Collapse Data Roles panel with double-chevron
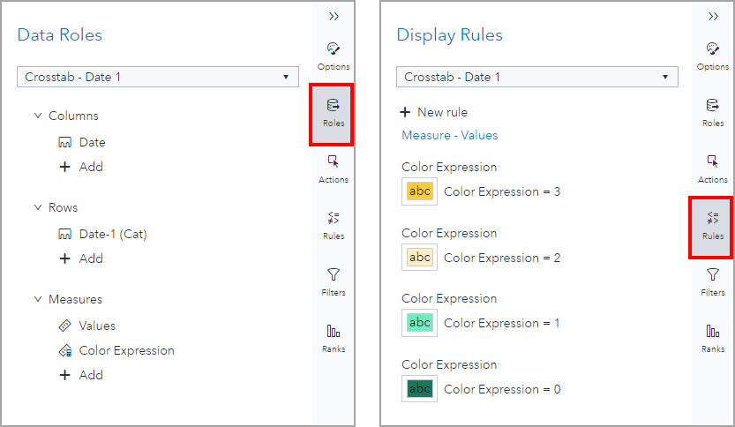 (x=334, y=16)
